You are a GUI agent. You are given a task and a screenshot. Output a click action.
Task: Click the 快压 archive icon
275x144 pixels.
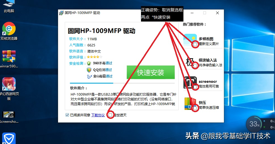tap(190, 104)
